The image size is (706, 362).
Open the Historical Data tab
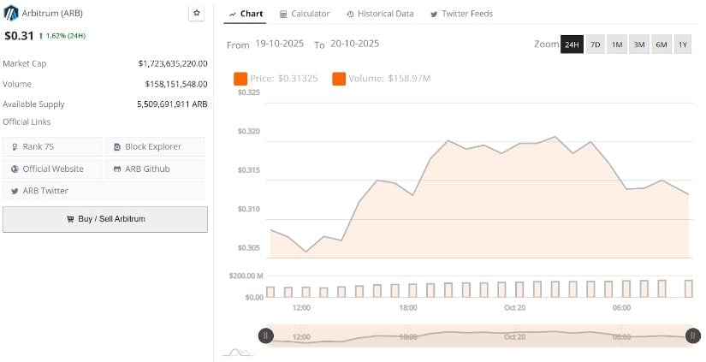(x=380, y=14)
